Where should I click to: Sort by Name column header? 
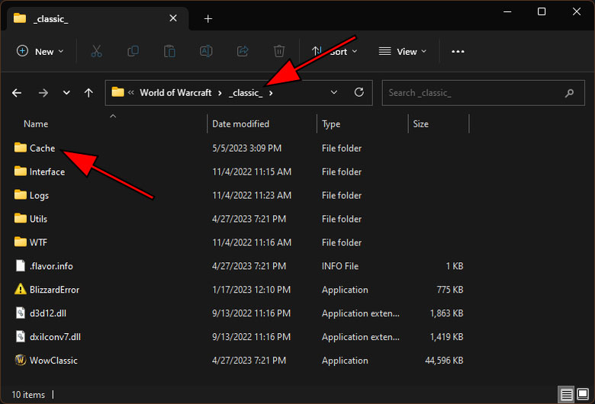[36, 124]
